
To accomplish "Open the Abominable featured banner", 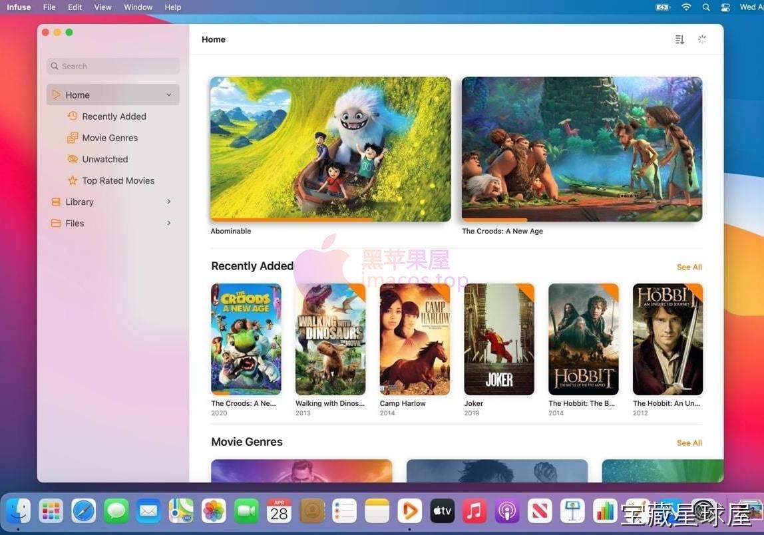I will pos(330,149).
